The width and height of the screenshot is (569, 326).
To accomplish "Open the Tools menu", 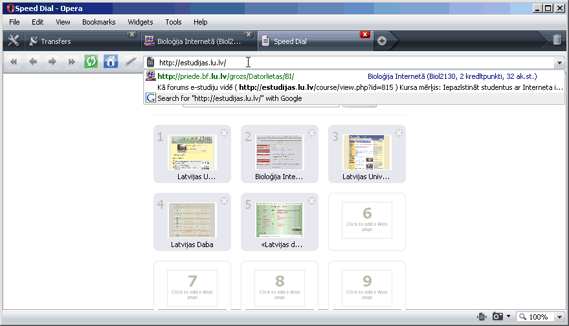I will tap(173, 22).
